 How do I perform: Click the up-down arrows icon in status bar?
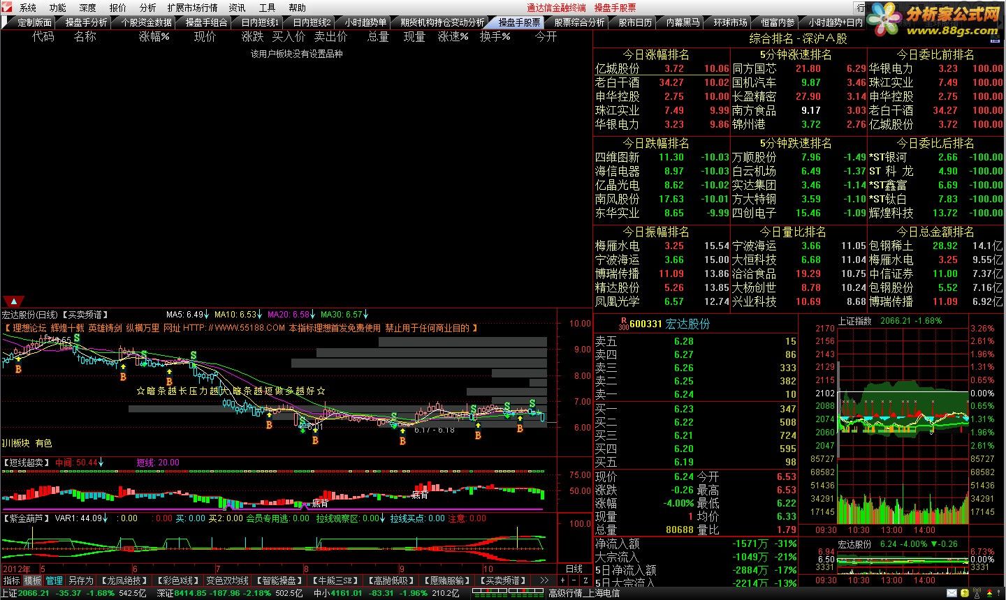(989, 593)
